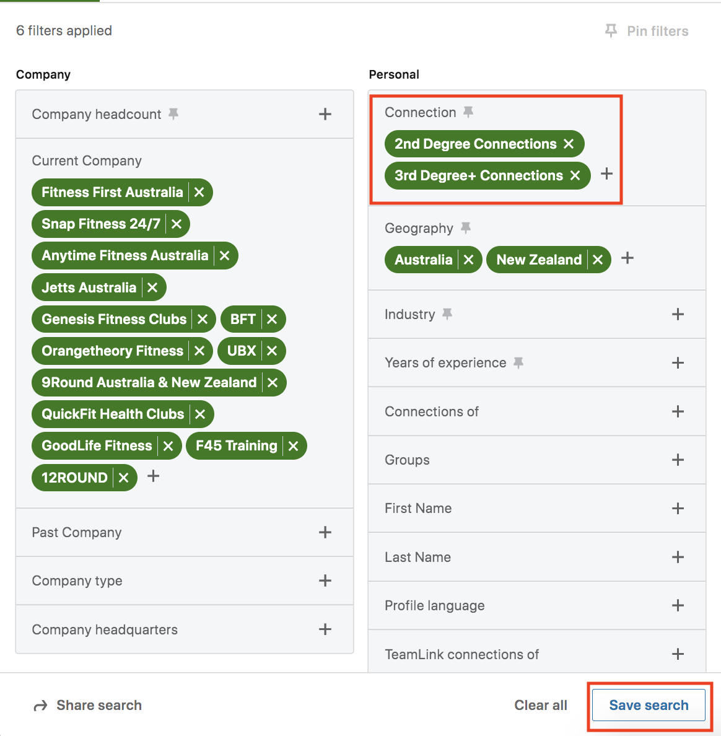Select the Australia geography chip label
Screen dimensions: 721x736
424,260
